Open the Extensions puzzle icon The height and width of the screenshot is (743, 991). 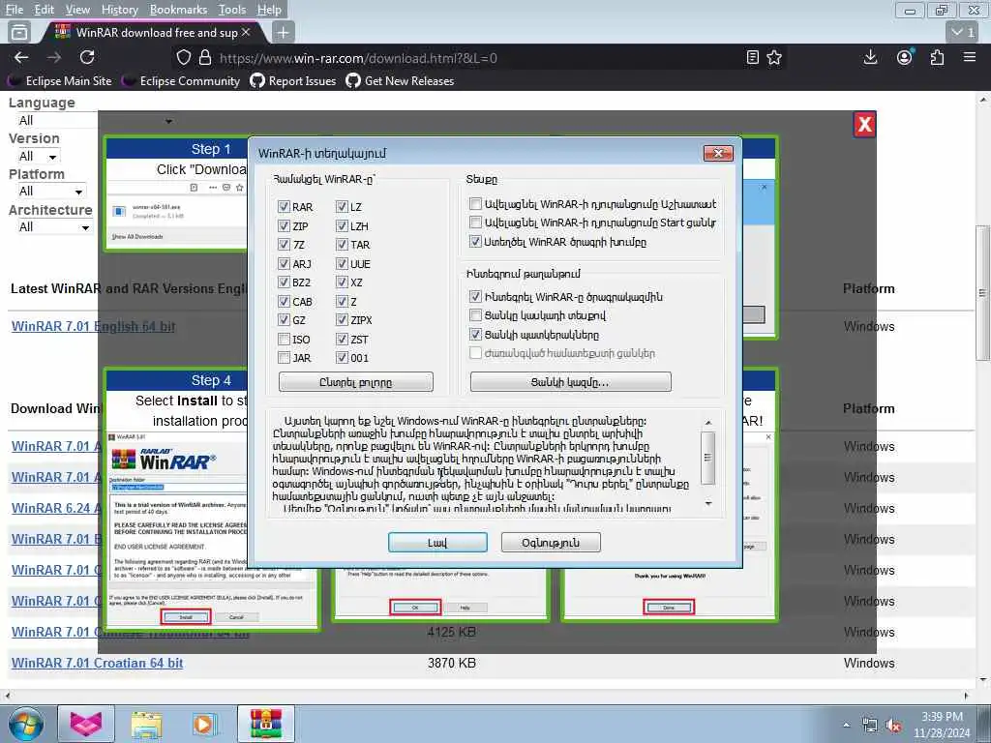click(x=937, y=57)
